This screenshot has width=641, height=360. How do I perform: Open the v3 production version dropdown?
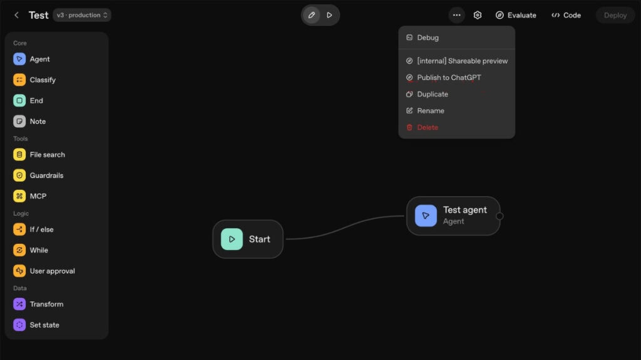[82, 15]
